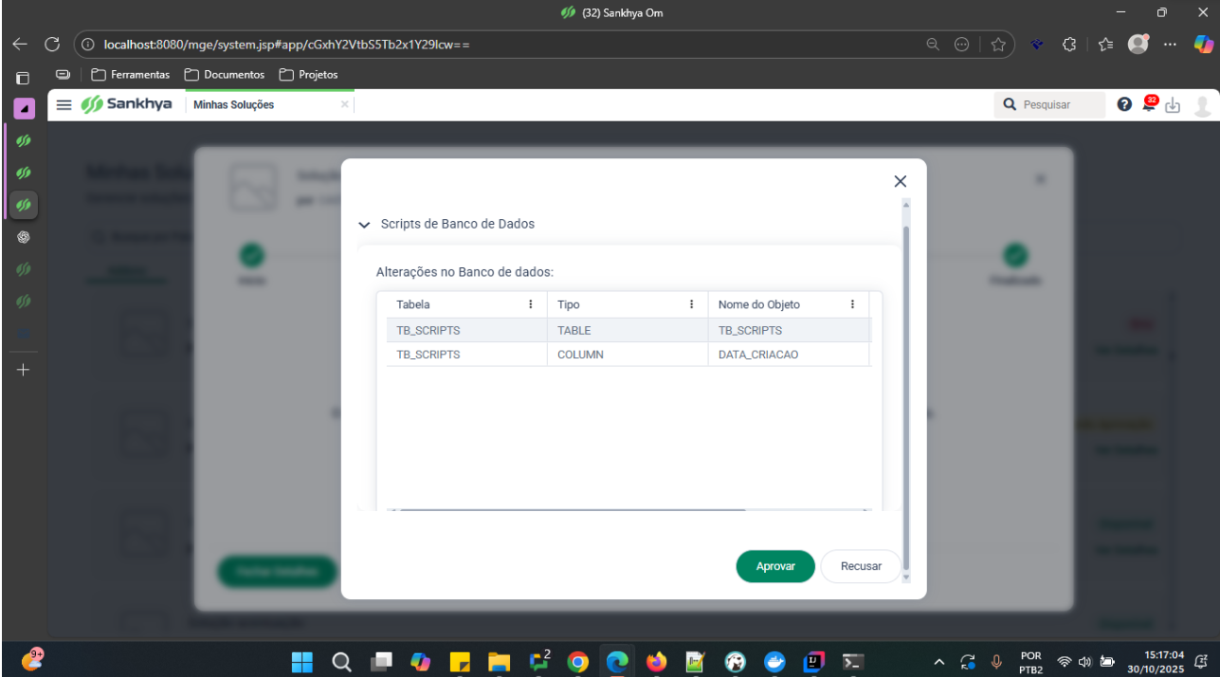Image resolution: width=1220 pixels, height=677 pixels.
Task: Open taskbar search
Action: click(342, 662)
